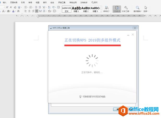The height and width of the screenshot is (118, 161).
Task: Open 查找替换 magnifier tool
Action: click(138, 9)
